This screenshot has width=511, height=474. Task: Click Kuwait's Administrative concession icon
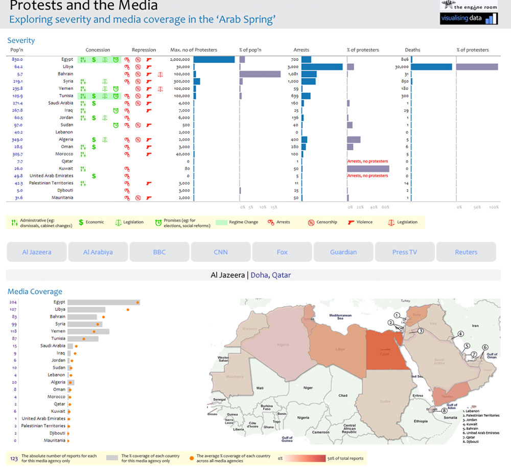coord(83,169)
